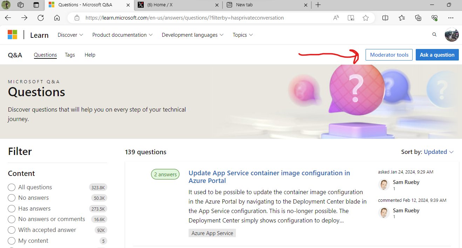Click the Moderator tools button
The height and width of the screenshot is (248, 462).
(389, 55)
